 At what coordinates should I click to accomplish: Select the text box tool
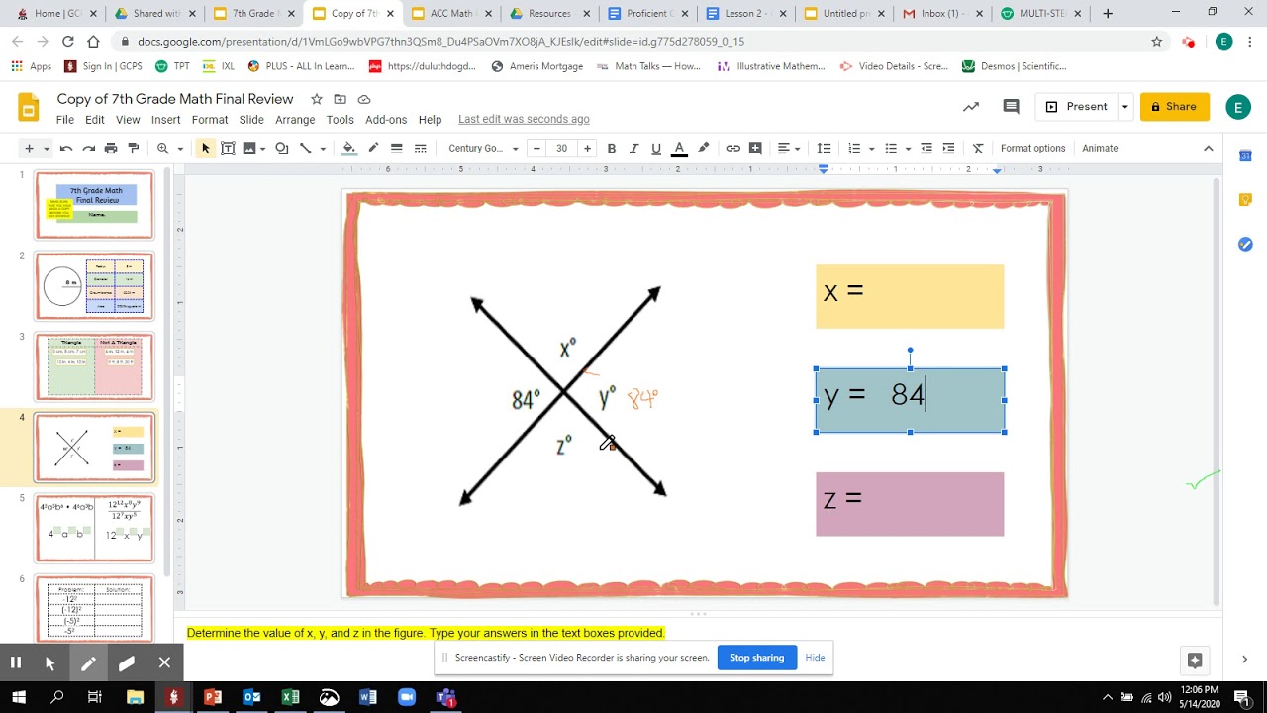pos(228,149)
